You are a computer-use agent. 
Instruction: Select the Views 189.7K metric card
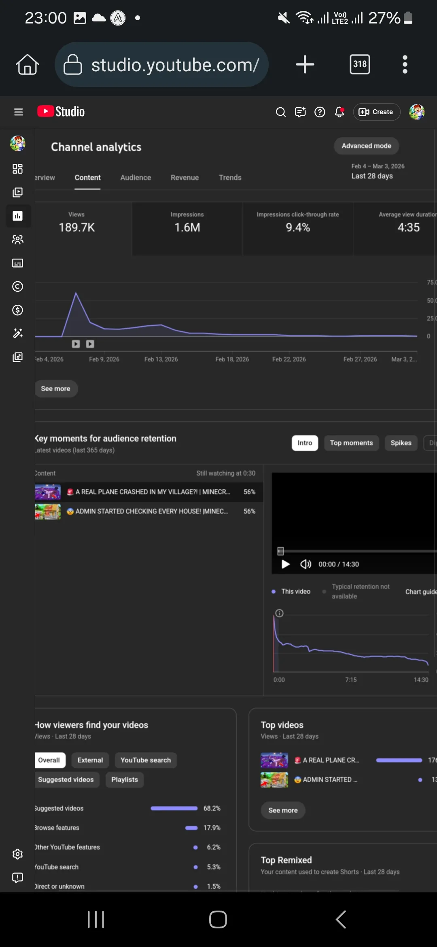point(83,229)
